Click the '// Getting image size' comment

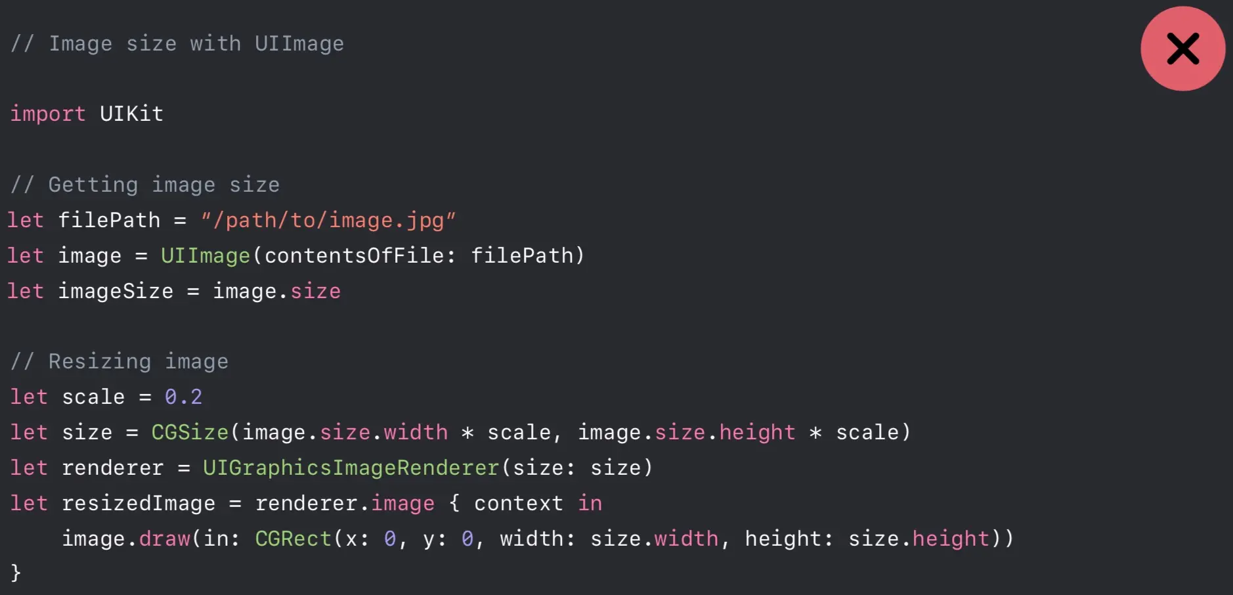point(145,185)
